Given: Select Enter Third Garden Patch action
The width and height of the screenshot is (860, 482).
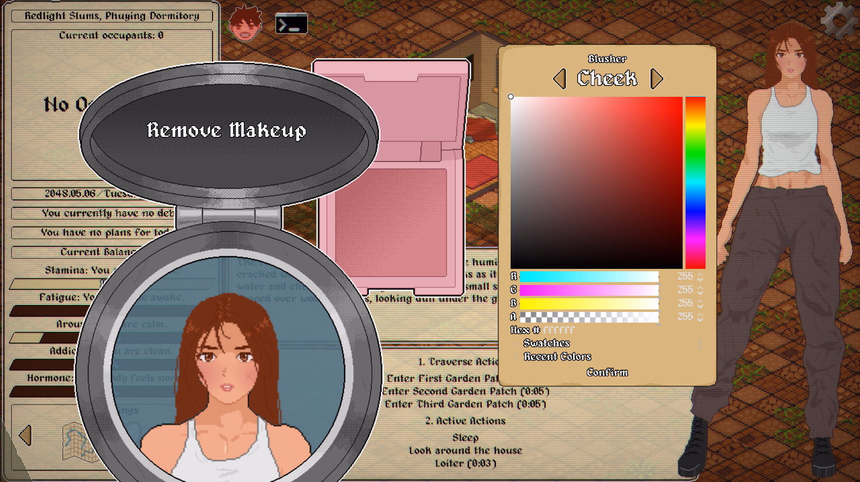Looking at the screenshot, I should (x=466, y=404).
